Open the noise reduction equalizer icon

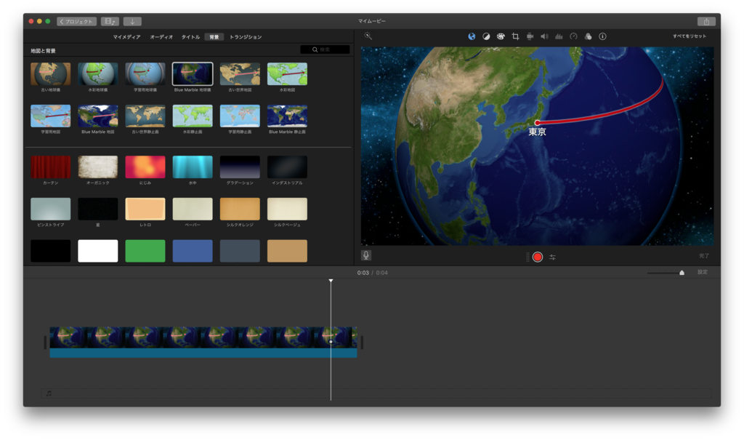pos(559,36)
